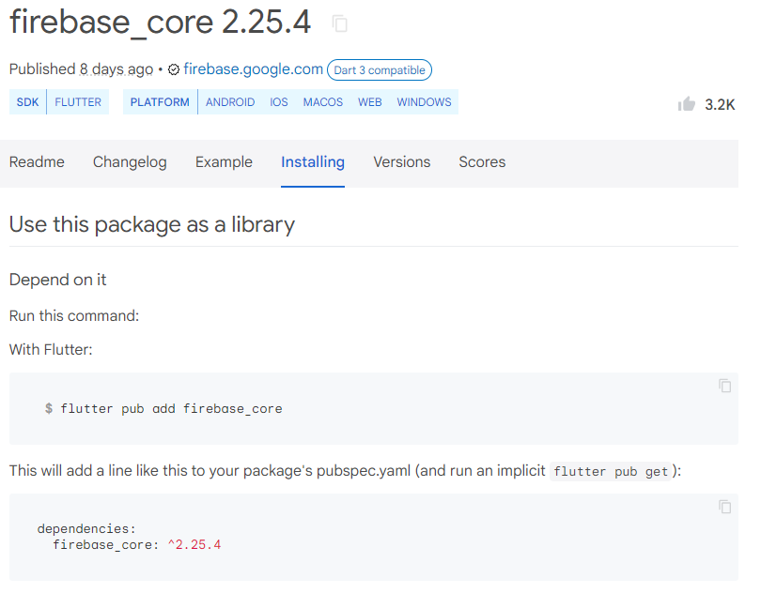Click the Dart 3 compatible badge
The image size is (761, 593).
(380, 69)
